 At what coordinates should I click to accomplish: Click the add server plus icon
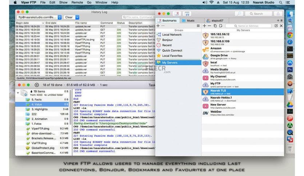(x=204, y=26)
